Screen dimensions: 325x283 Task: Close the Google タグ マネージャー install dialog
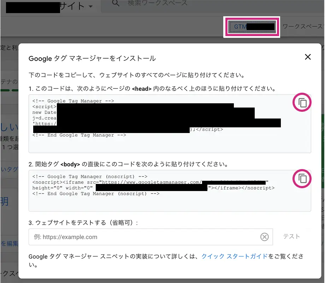point(308,57)
